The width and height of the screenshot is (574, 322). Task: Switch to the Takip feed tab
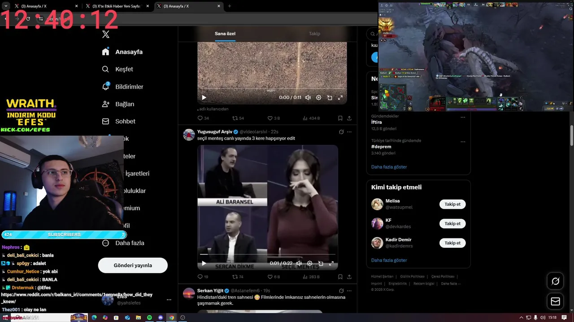[x=314, y=34]
